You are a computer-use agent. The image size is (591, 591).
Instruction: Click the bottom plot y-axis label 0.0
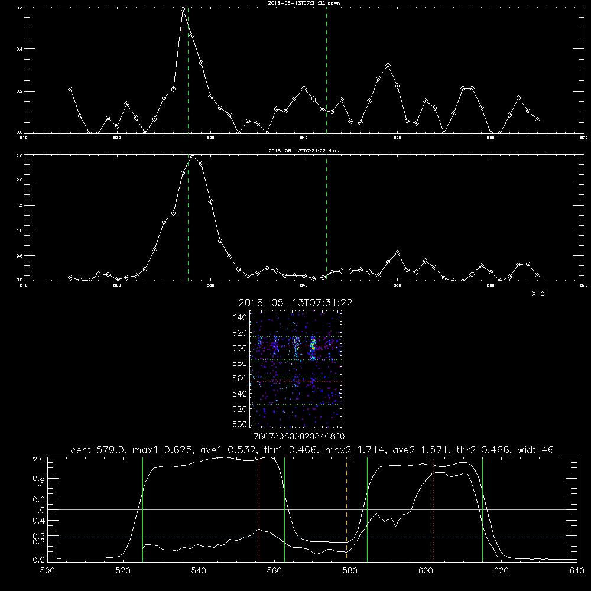coord(39,560)
